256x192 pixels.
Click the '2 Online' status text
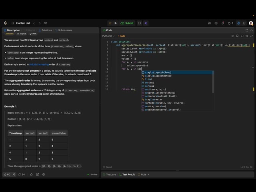point(92,174)
